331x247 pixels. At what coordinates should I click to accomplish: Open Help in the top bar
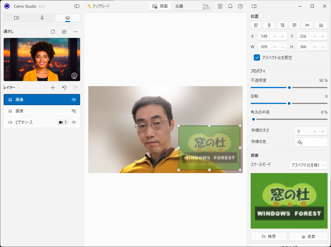pos(240,6)
